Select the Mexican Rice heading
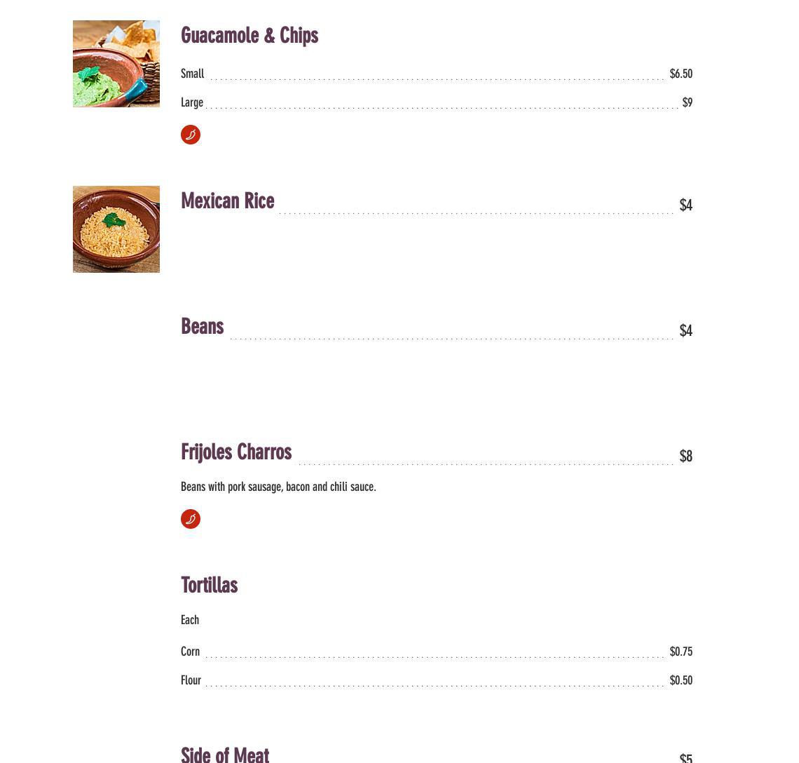This screenshot has width=799, height=763. pos(228,201)
